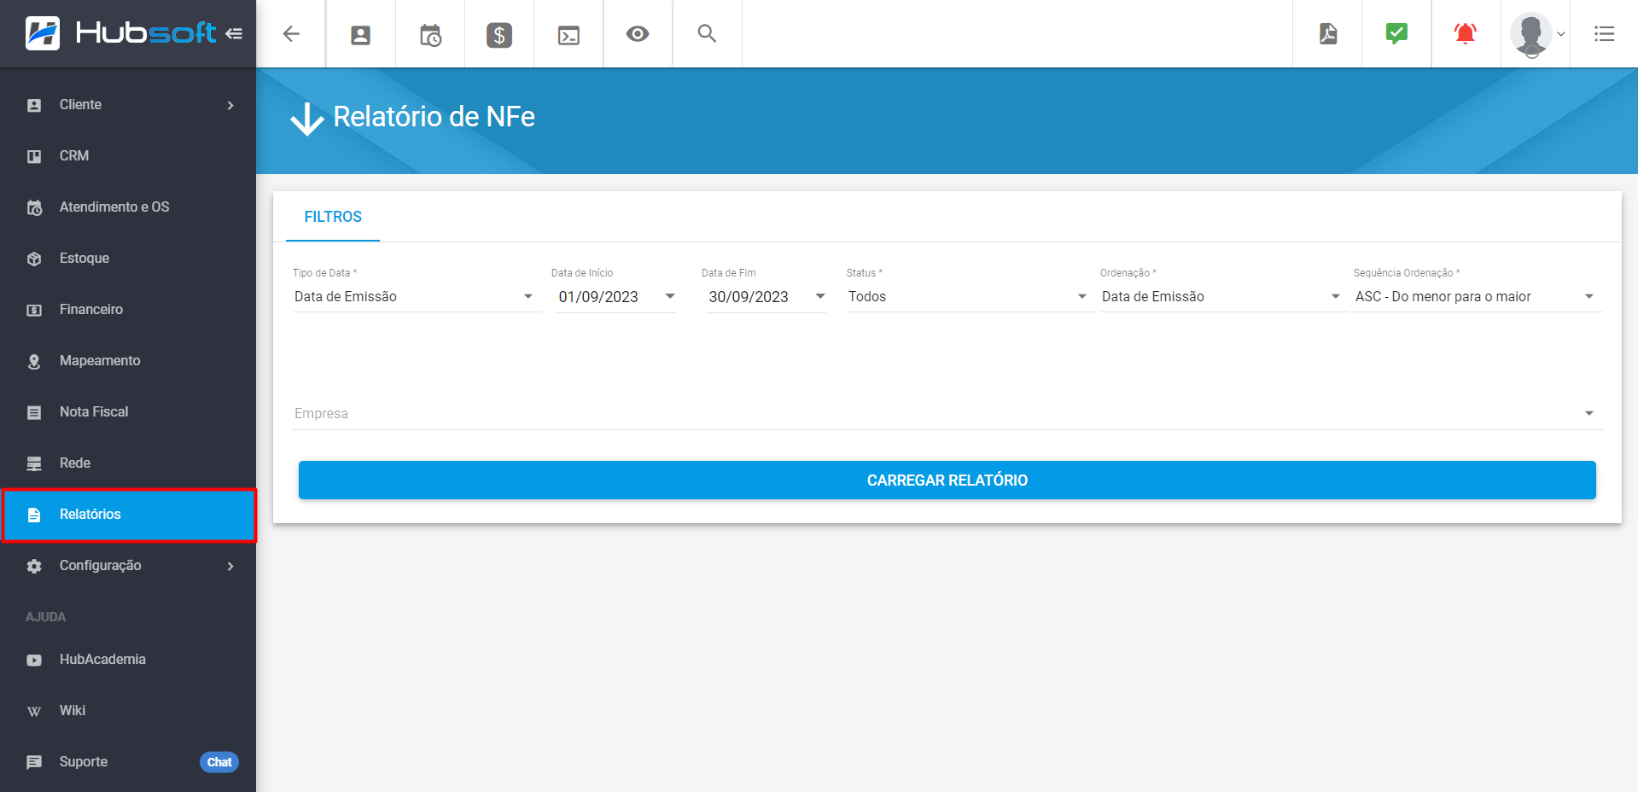1638x792 pixels.
Task: Open the Financeiro menu item
Action: pyautogui.click(x=128, y=310)
